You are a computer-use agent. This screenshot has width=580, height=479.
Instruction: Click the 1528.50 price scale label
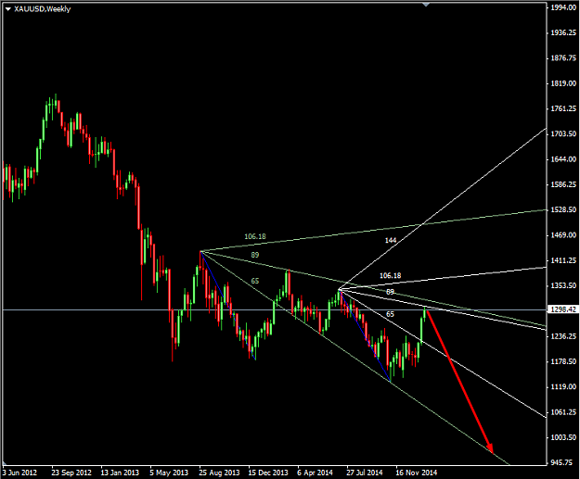tap(563, 209)
